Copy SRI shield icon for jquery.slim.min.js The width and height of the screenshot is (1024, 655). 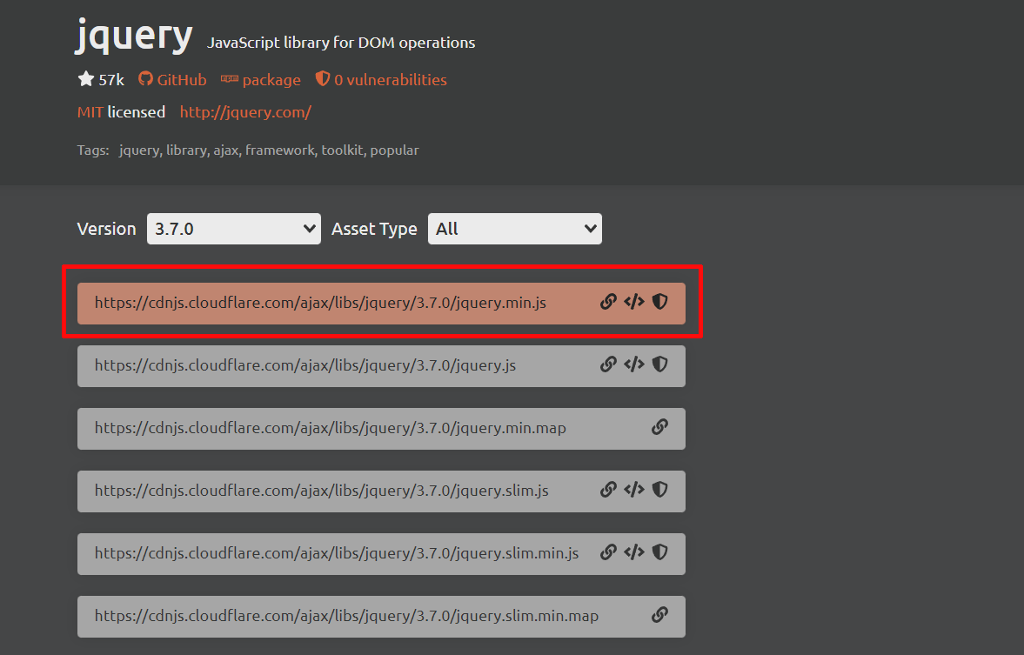tap(660, 552)
